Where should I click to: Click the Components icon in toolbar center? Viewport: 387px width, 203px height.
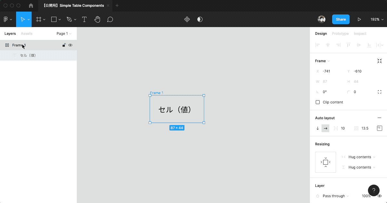(187, 19)
